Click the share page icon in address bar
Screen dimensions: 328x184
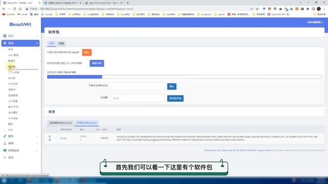(252, 9)
